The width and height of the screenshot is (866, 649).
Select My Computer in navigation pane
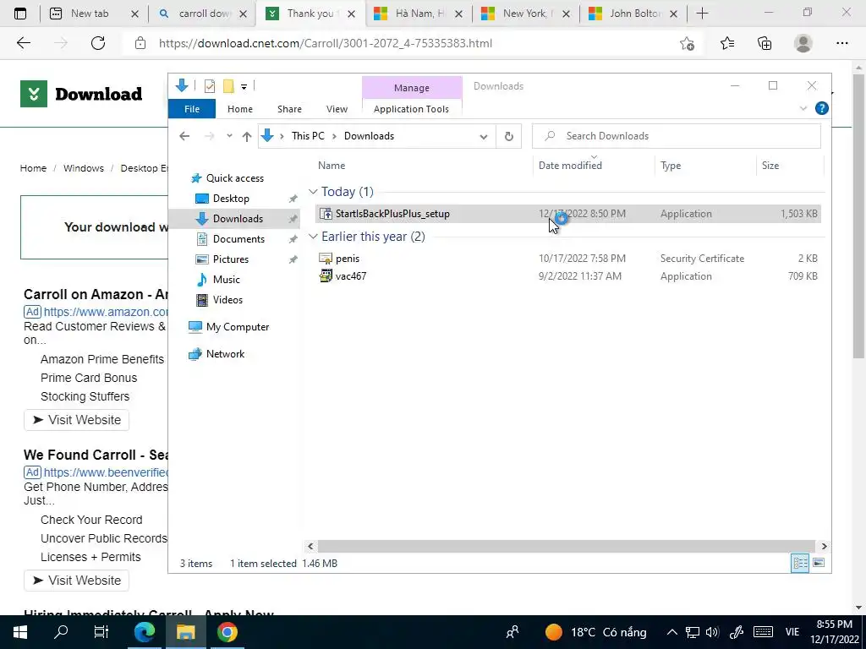click(238, 327)
